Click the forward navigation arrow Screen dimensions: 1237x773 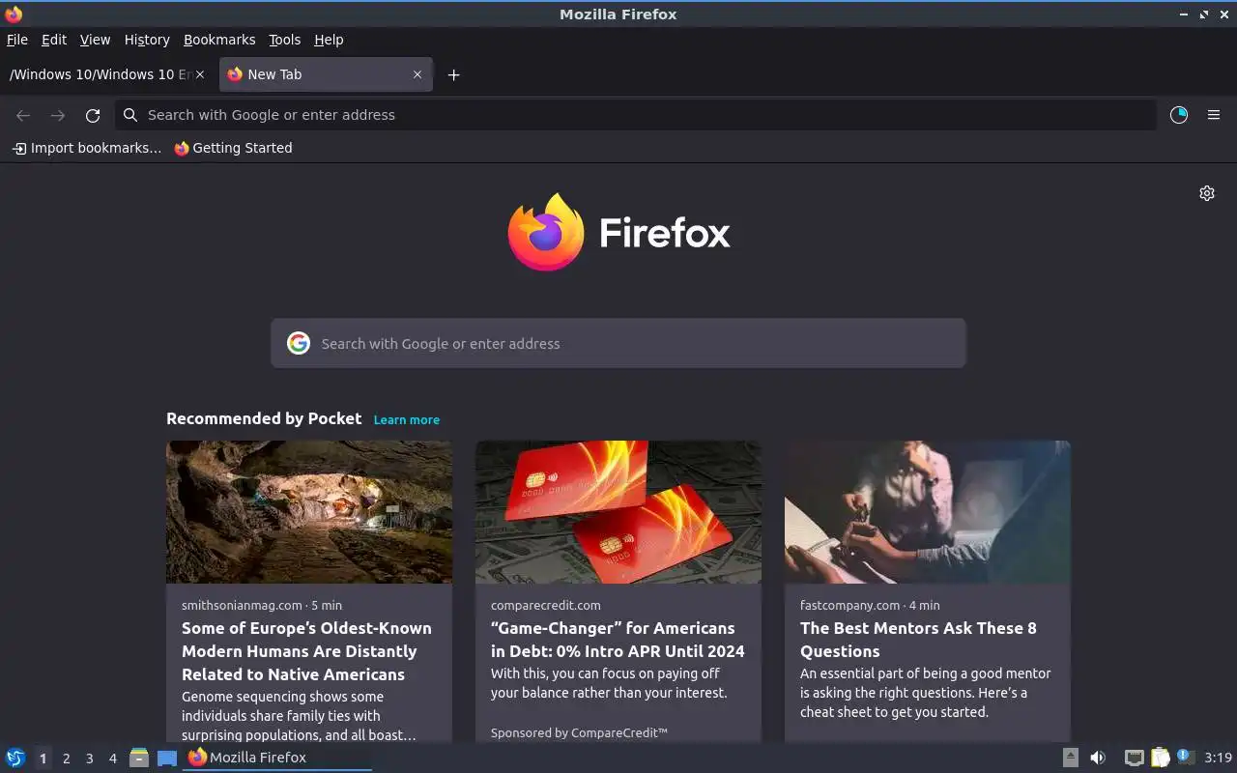pos(58,115)
